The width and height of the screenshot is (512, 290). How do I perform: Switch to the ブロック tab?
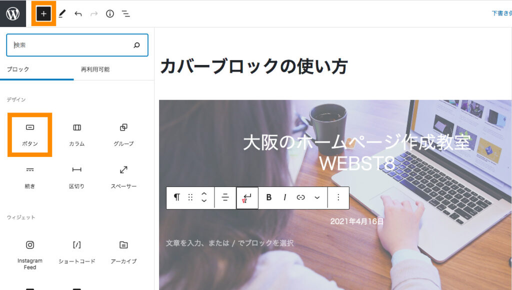pyautogui.click(x=18, y=69)
